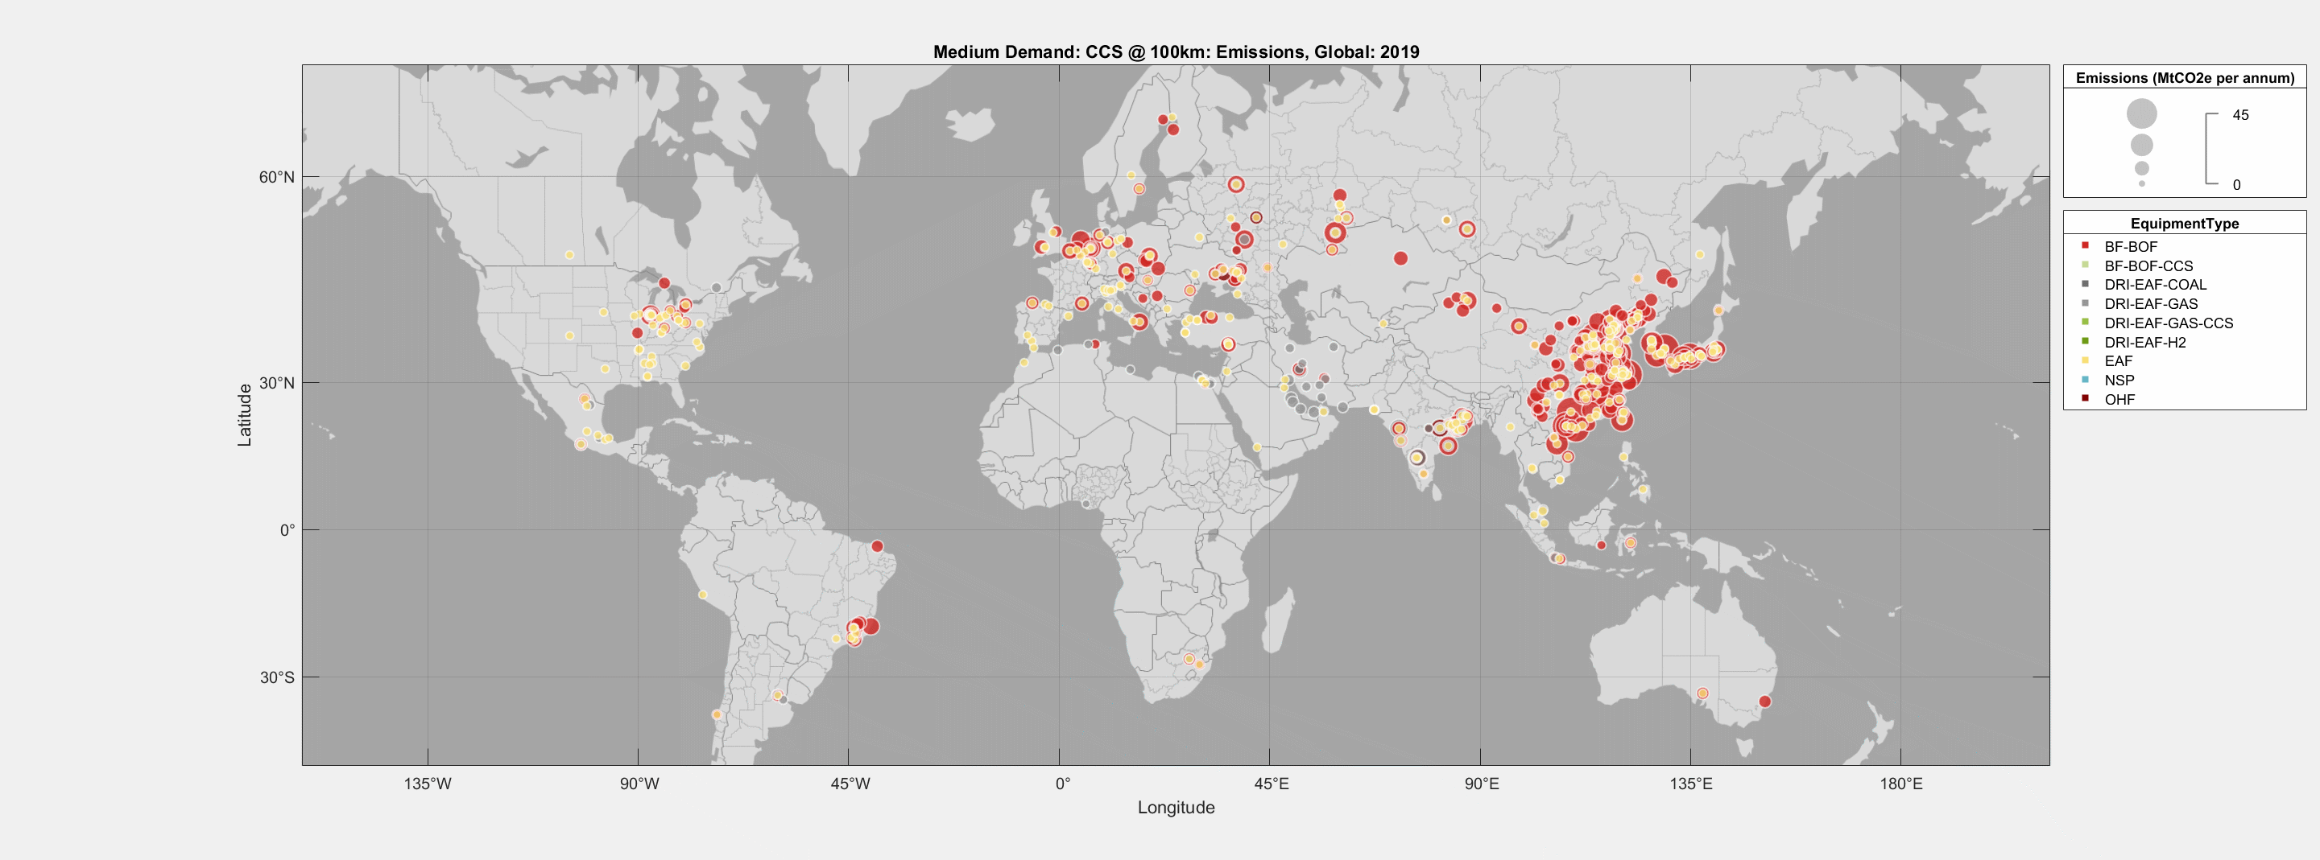
Task: Click the 45 value on size scale
Action: coord(2239,115)
